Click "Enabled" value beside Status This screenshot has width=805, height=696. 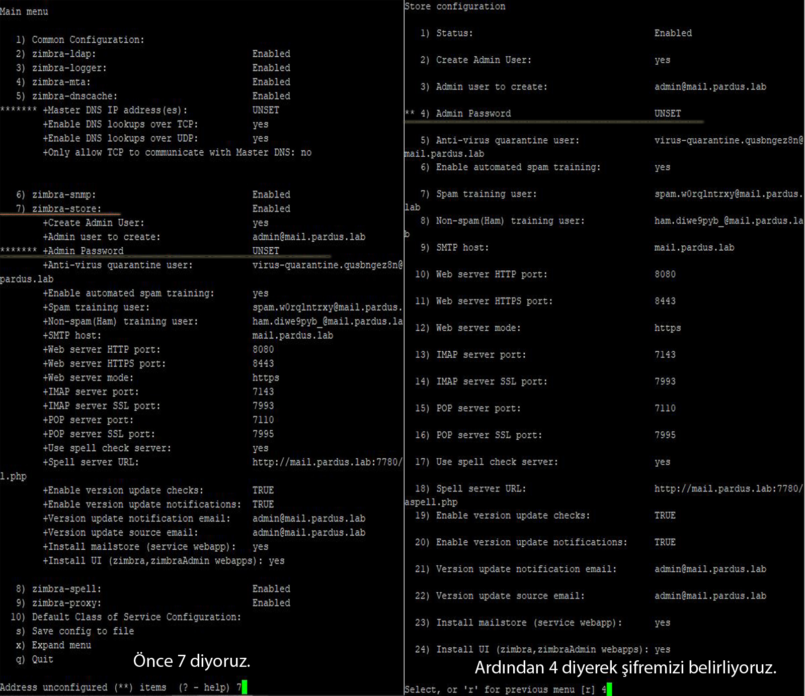[x=673, y=33]
